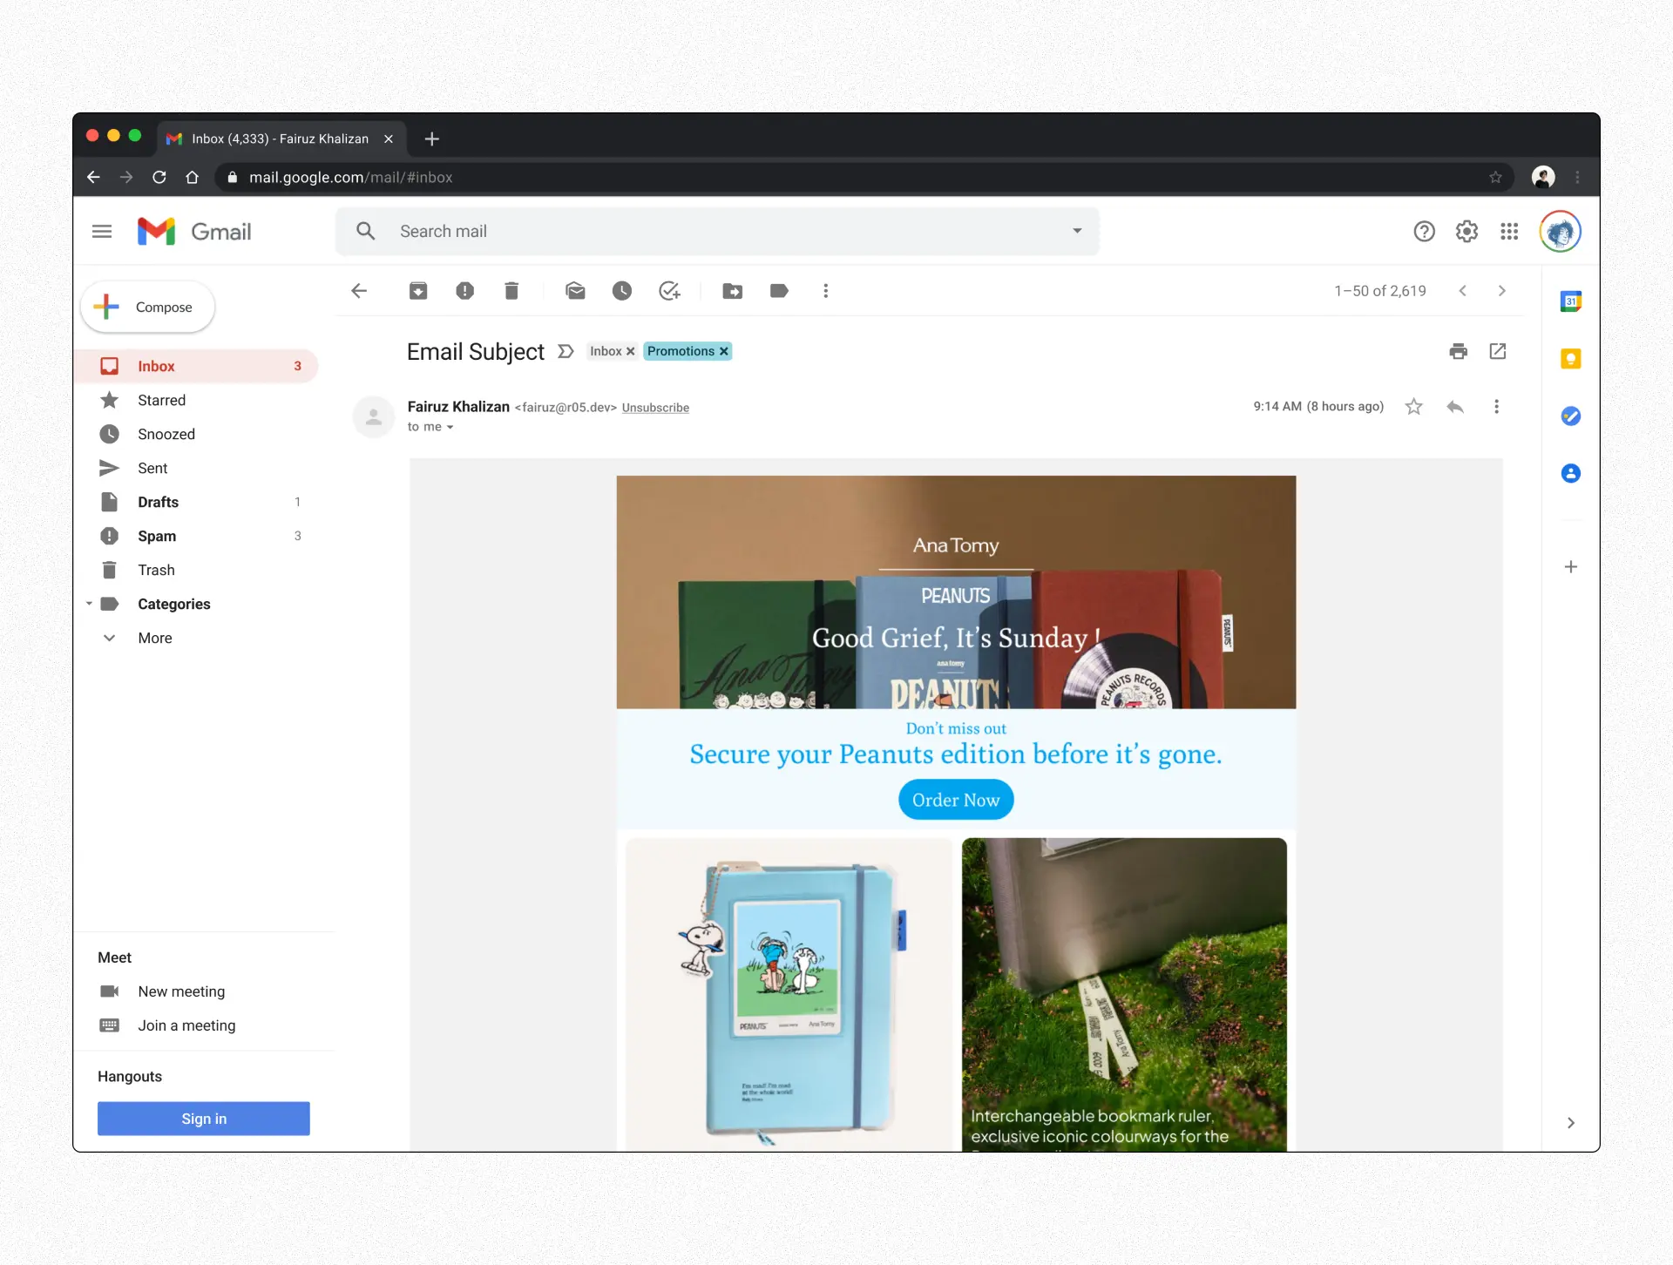
Task: Expand recipient details next to 'to me'
Action: pos(450,428)
